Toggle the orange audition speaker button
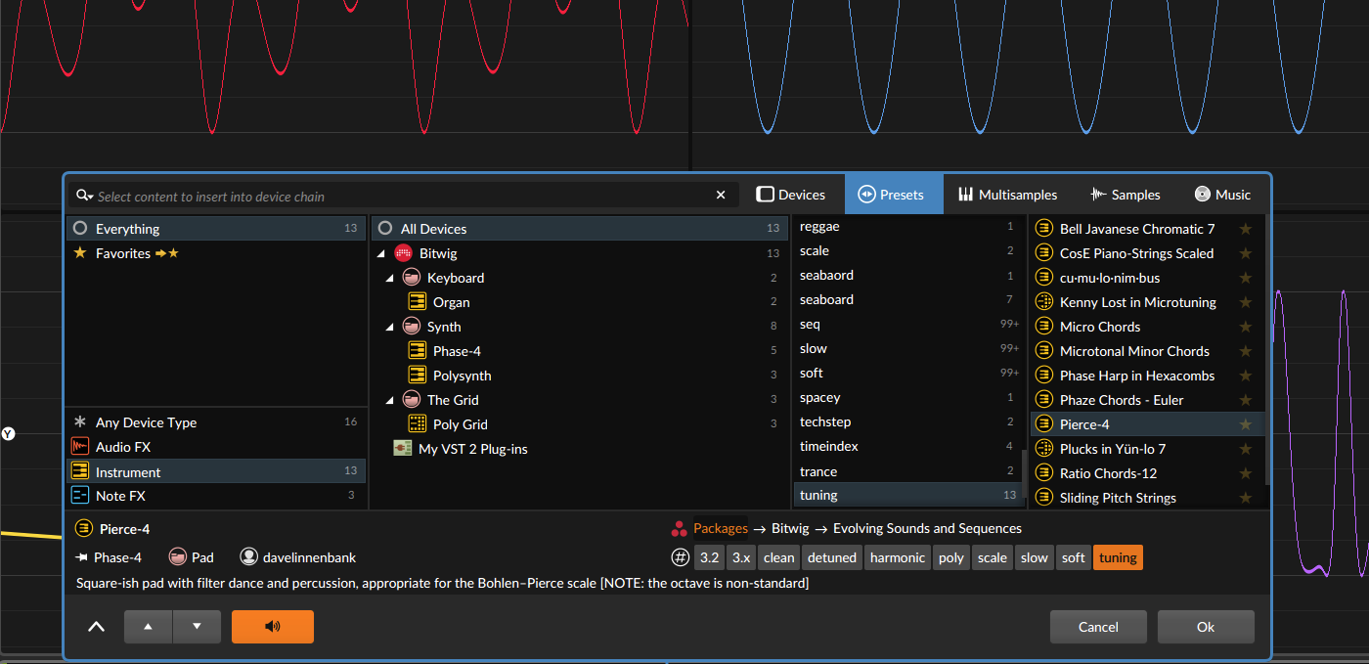This screenshot has height=664, width=1369. coord(273,627)
